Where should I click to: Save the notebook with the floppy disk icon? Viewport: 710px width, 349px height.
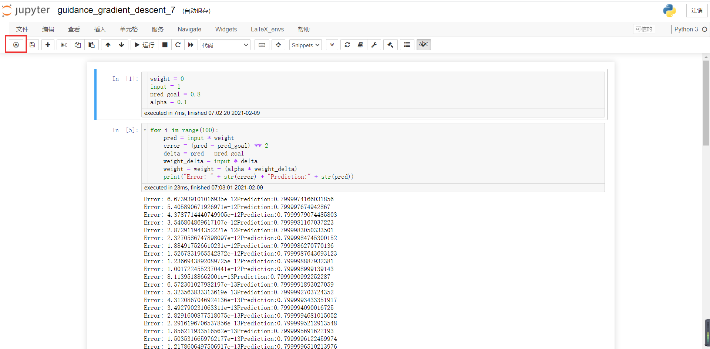(x=33, y=45)
